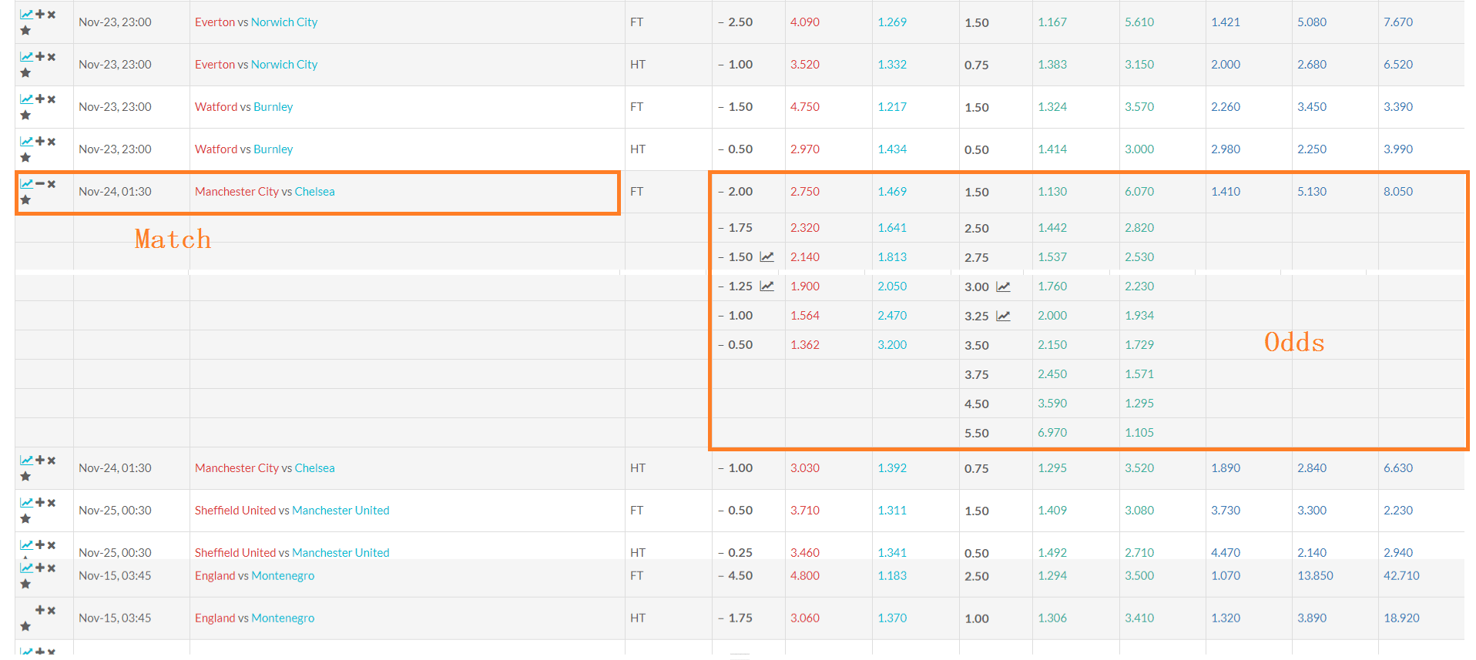Expand Manchester City vs Chelsea HT row with plus
This screenshot has height=660, width=1476.
point(40,461)
